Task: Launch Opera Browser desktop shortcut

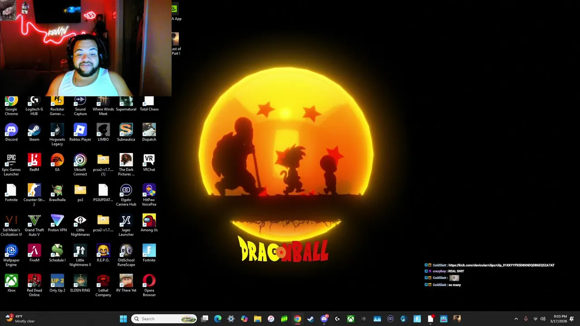Action: pos(149,286)
